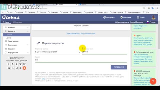160x90 pixels.
Task: Open the Соц.сети bookmark folder
Action: tap(41, 12)
